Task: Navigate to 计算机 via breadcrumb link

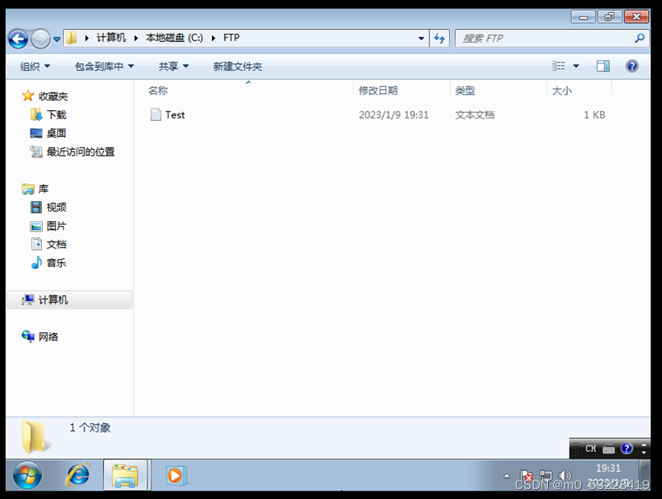Action: [x=110, y=37]
